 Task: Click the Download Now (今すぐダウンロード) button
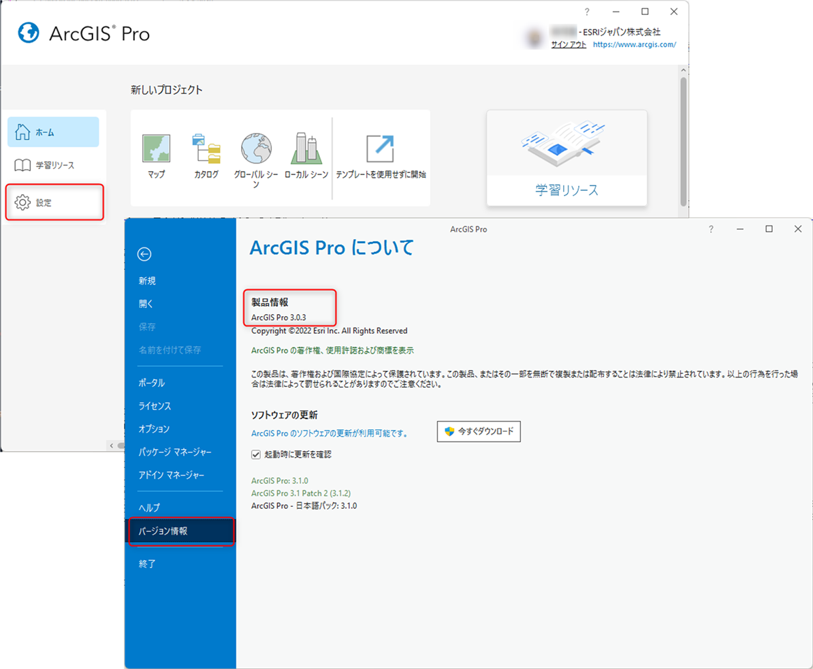tap(479, 431)
